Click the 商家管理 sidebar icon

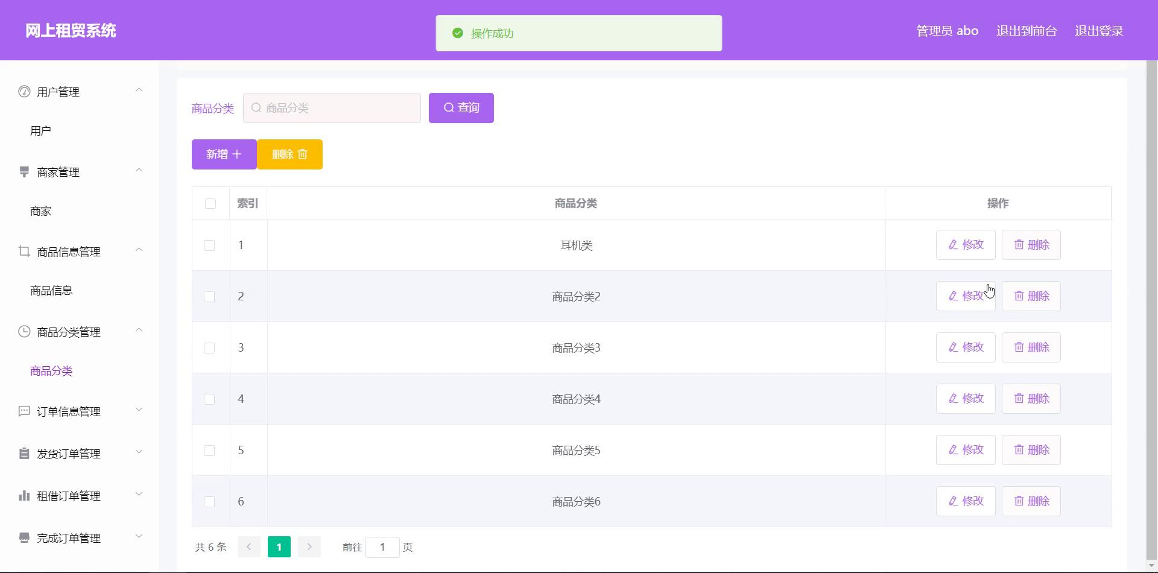tap(24, 172)
